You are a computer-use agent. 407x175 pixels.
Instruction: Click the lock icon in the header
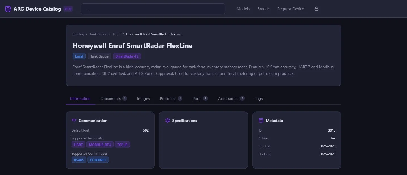316,9
